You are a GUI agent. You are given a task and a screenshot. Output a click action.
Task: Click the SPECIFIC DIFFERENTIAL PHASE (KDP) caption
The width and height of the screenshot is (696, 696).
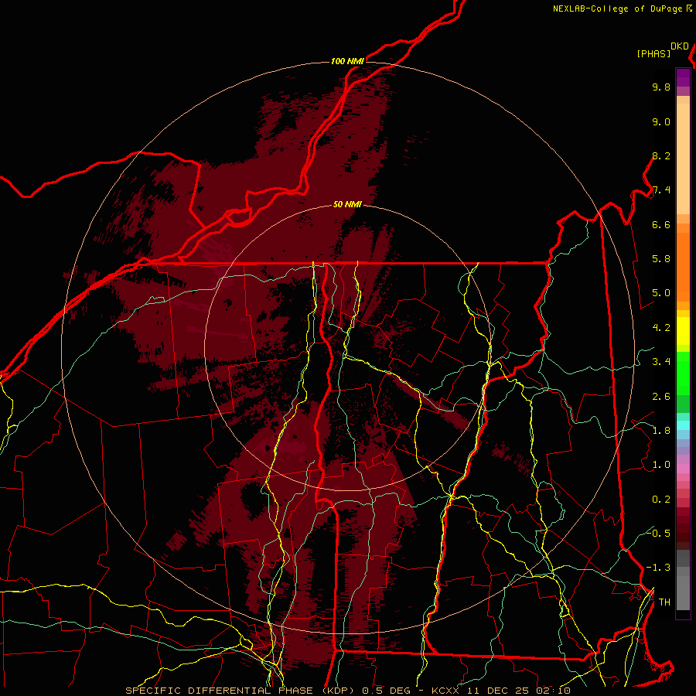(x=241, y=691)
